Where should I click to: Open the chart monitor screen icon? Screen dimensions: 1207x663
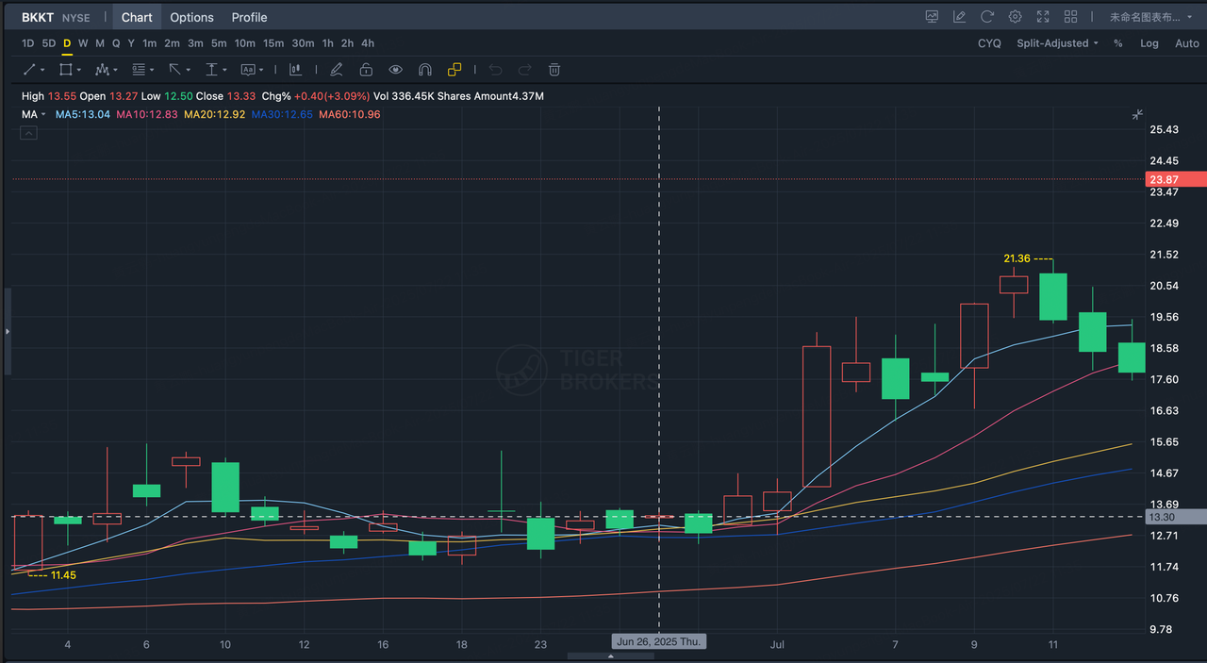(x=932, y=16)
